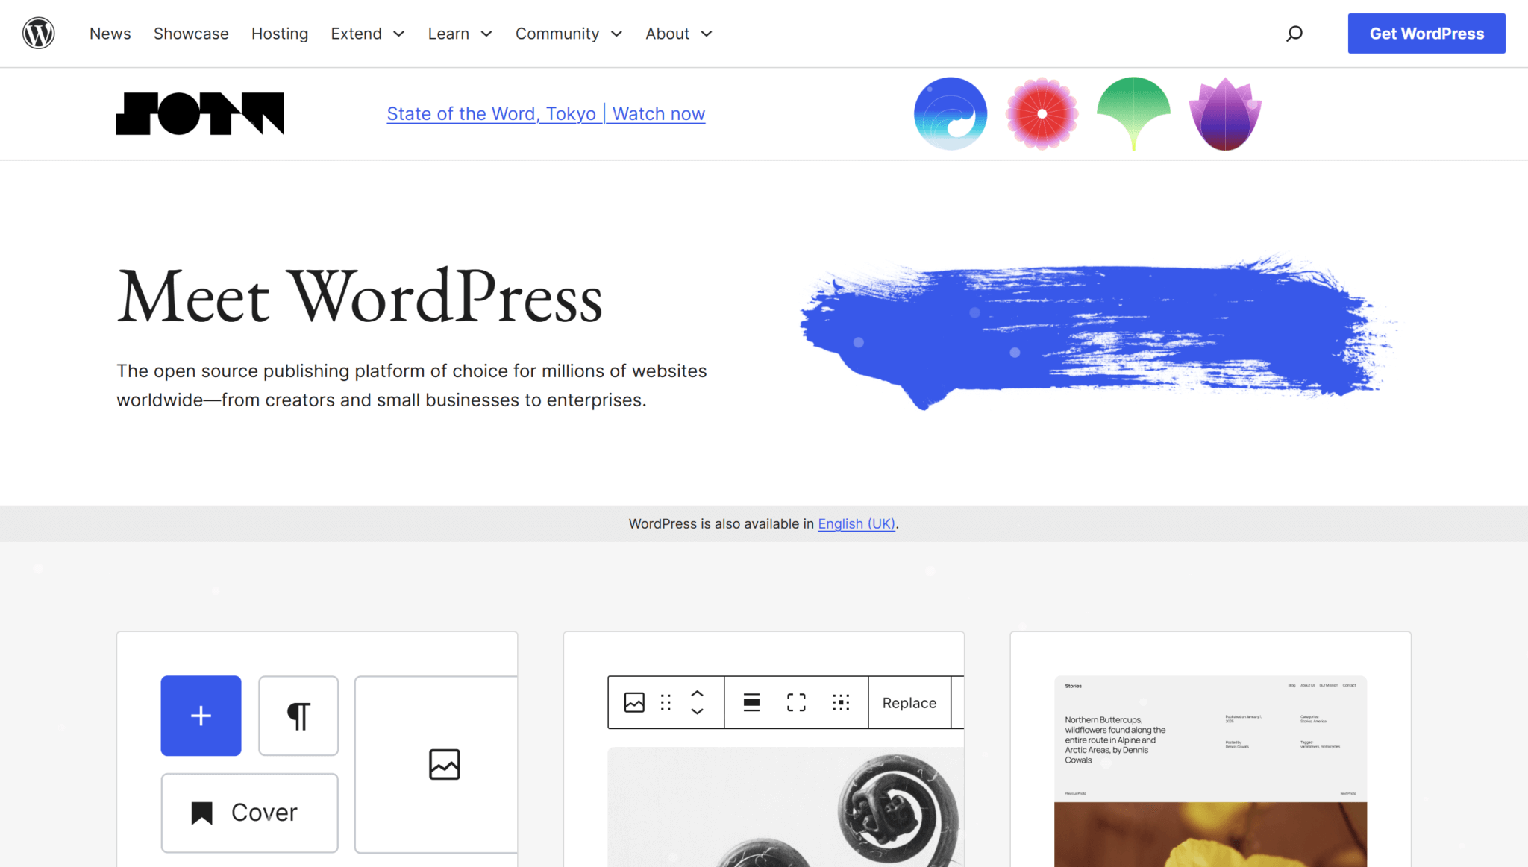Expand the Learn menu chevron
This screenshot has width=1528, height=867.
486,34
